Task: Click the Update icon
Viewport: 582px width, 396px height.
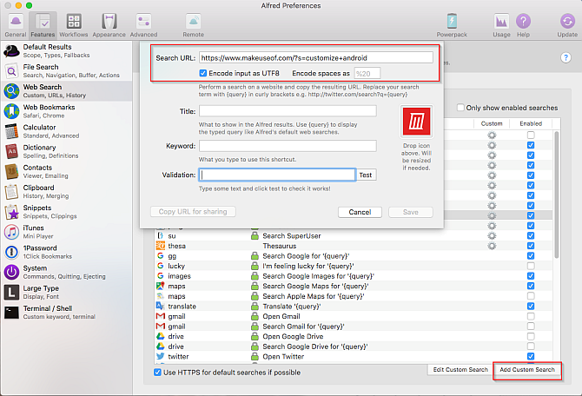Action: pos(566,25)
